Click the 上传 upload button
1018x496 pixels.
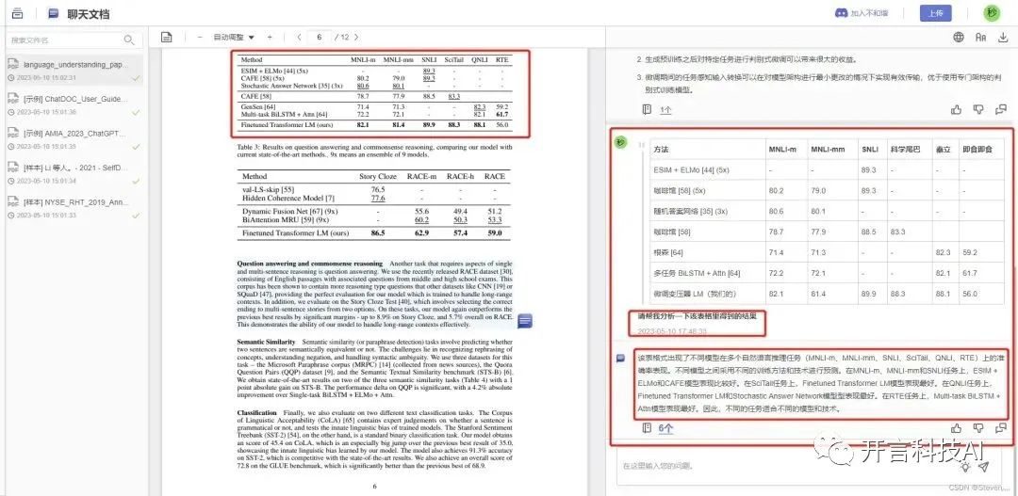pyautogui.click(x=936, y=13)
